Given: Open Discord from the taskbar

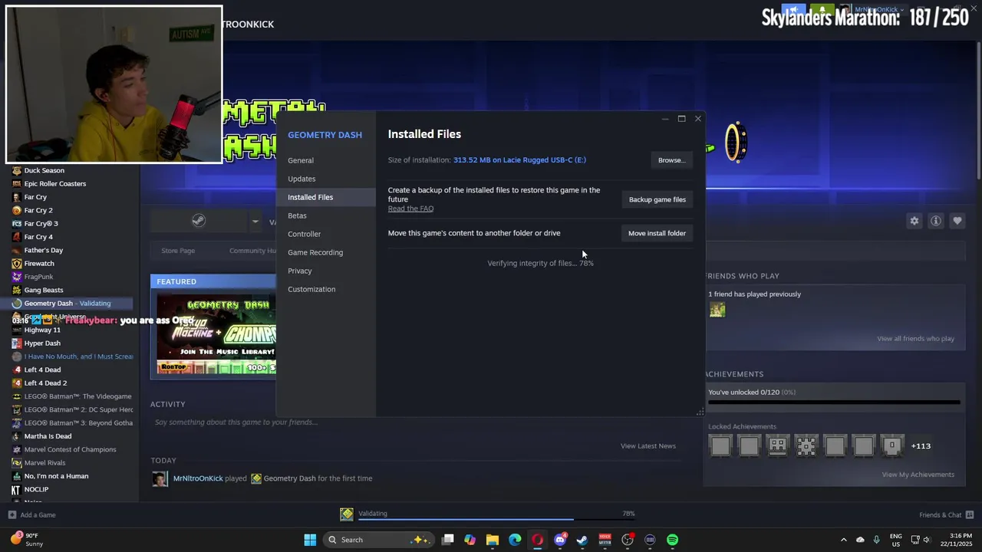Looking at the screenshot, I should pos(560,540).
